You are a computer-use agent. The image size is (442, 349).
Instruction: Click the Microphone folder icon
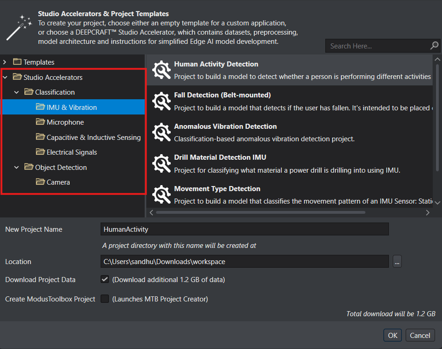pos(40,122)
